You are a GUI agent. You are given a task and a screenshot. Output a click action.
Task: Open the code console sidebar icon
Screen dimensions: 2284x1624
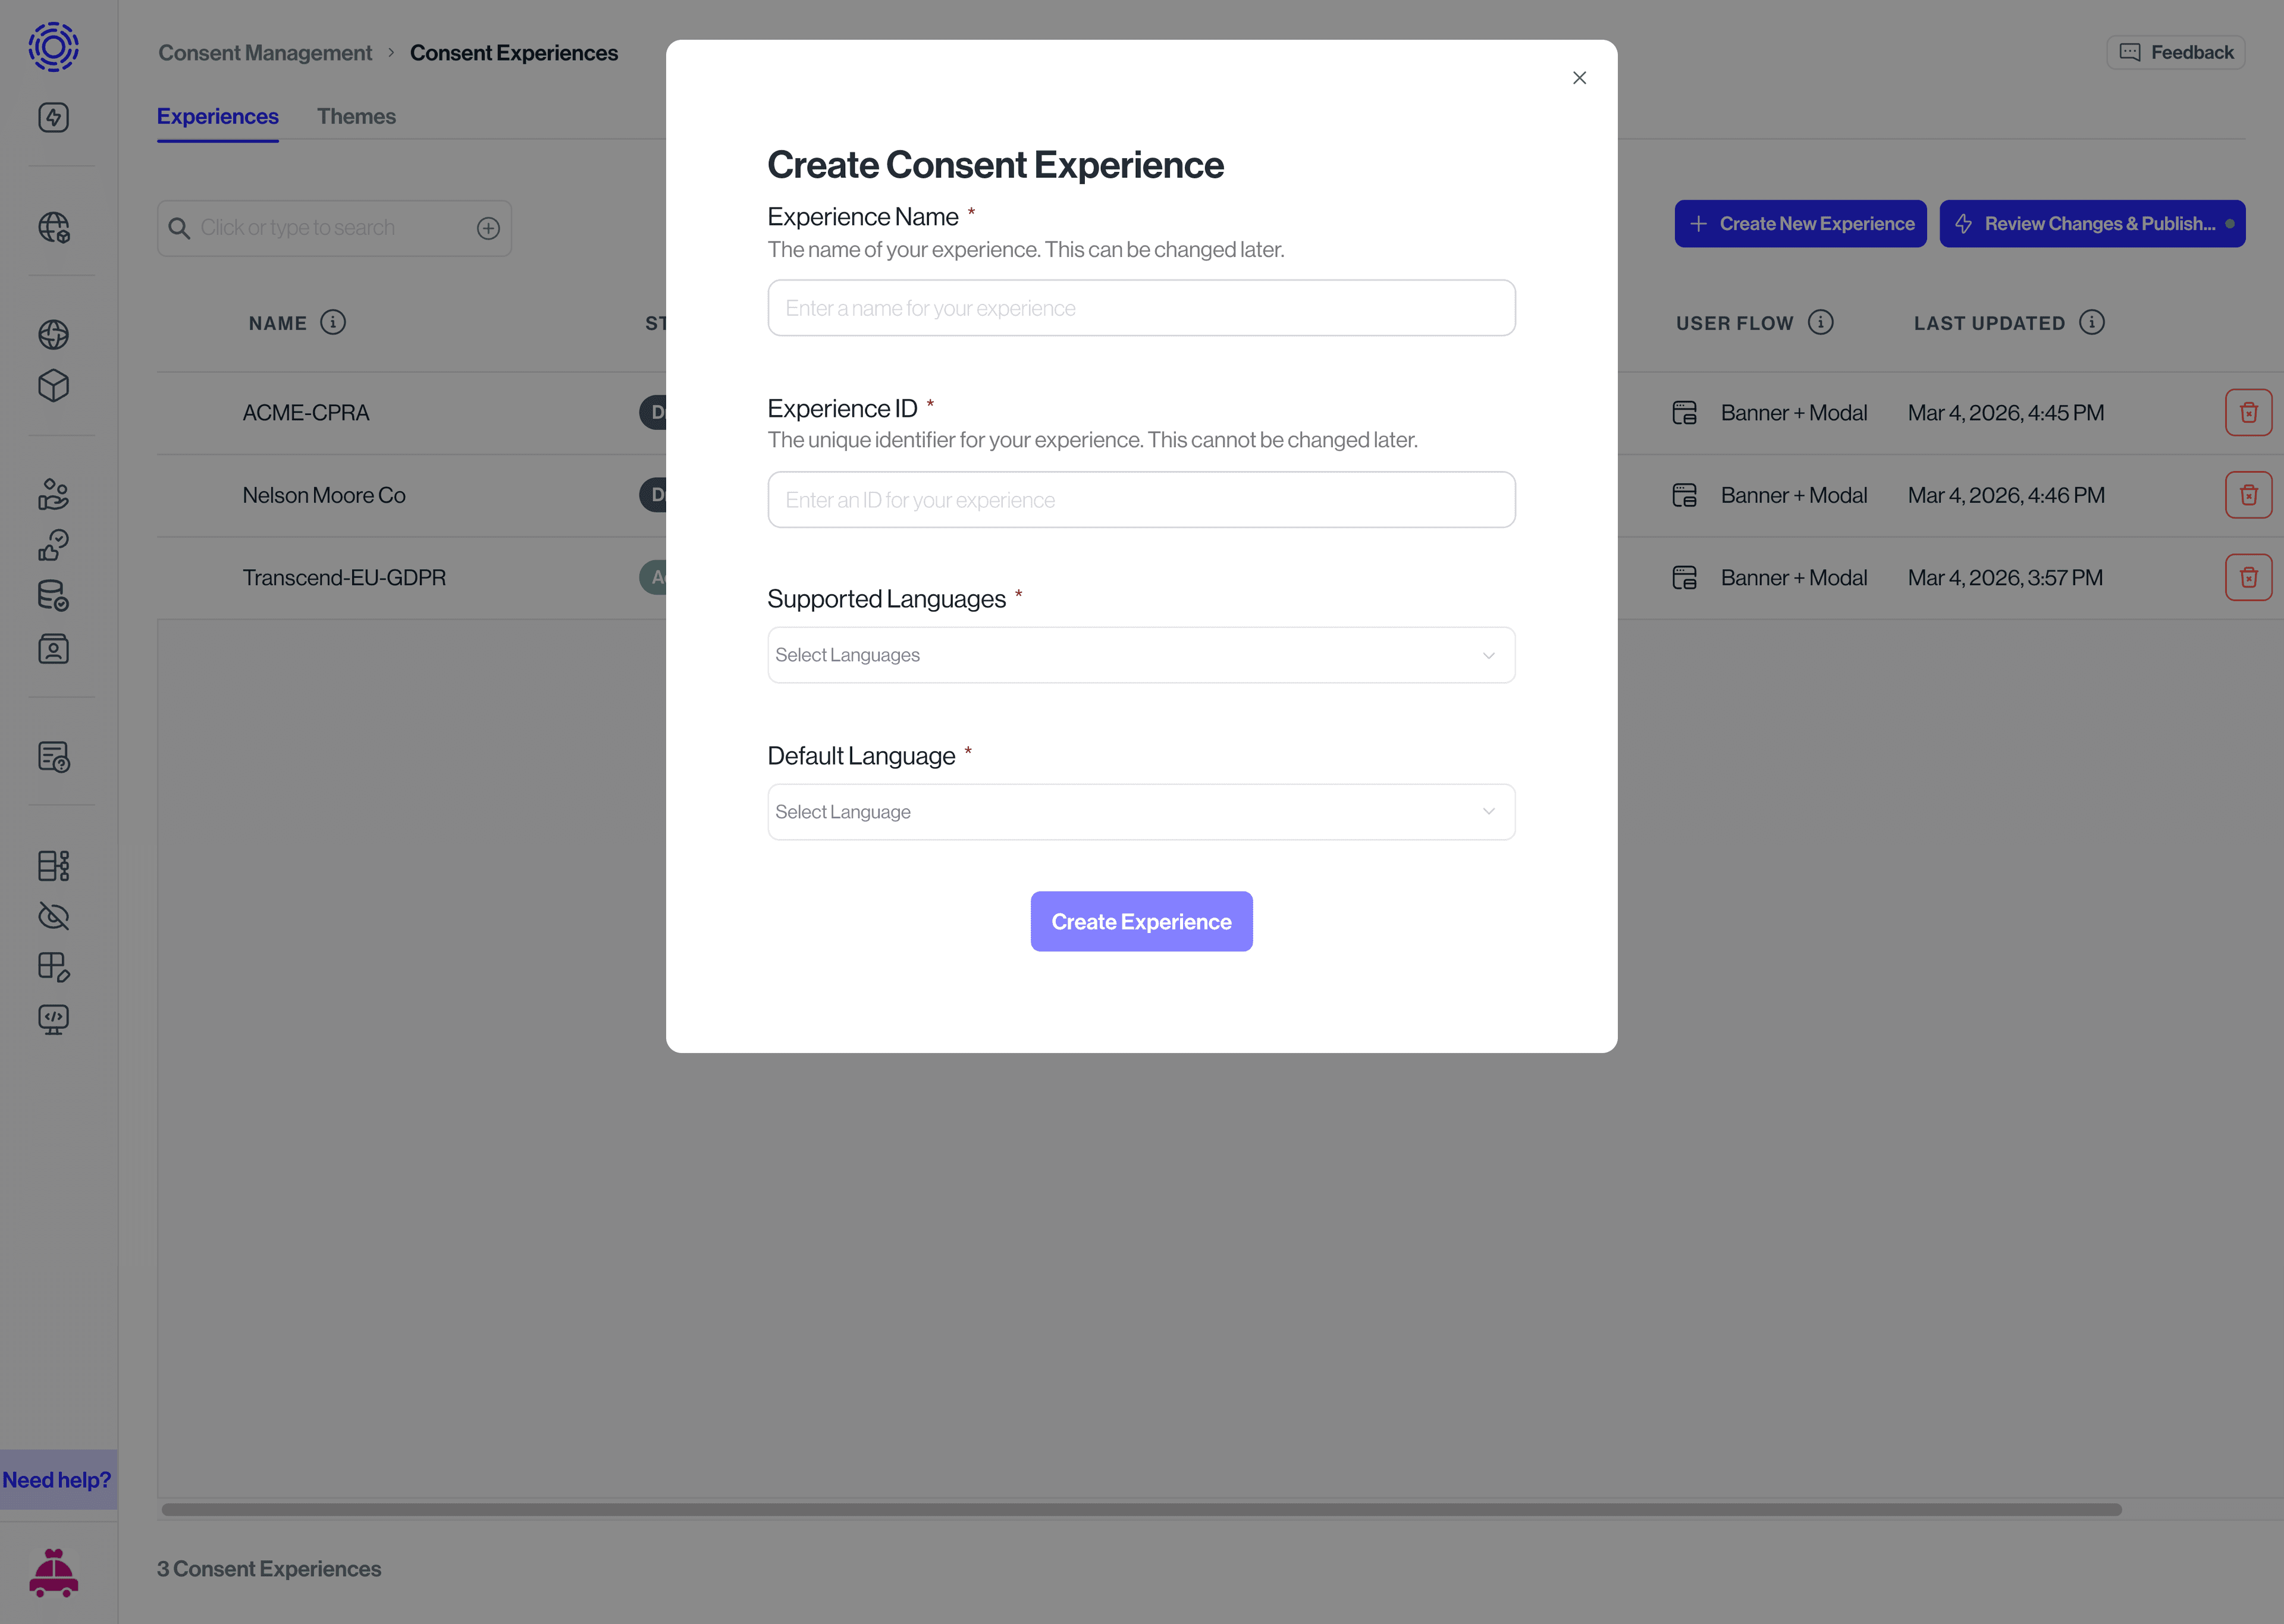pyautogui.click(x=53, y=1019)
